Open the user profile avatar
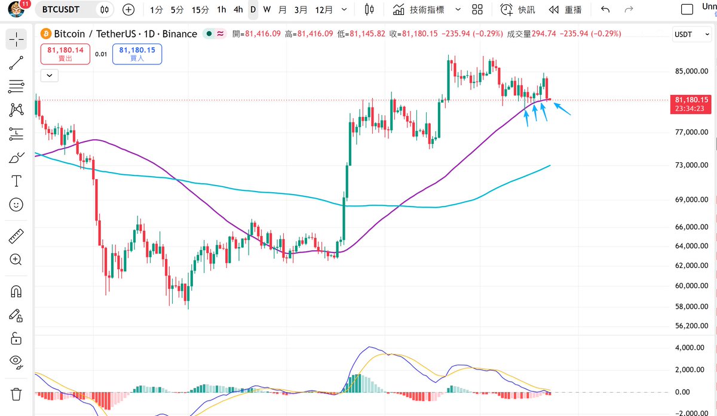 [x=16, y=10]
